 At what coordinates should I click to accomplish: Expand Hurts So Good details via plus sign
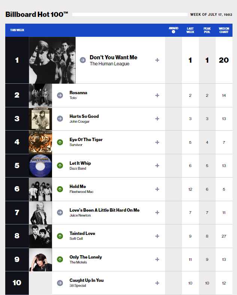click(x=157, y=119)
